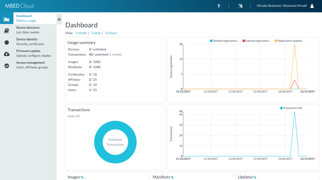322x180 pixels.
Task: Click the Access management checkmark icon
Action: [x=7, y=66]
